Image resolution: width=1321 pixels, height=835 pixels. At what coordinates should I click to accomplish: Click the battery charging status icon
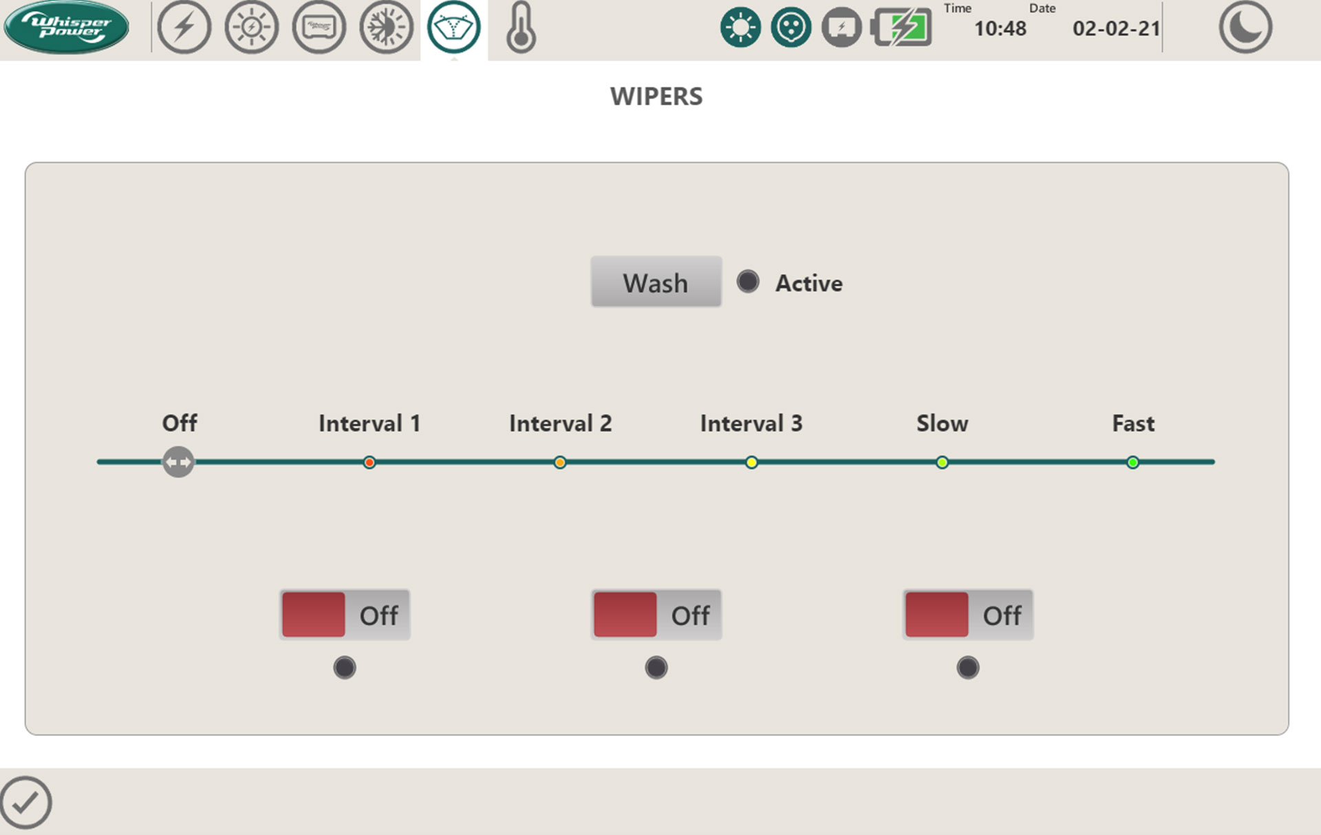click(901, 28)
